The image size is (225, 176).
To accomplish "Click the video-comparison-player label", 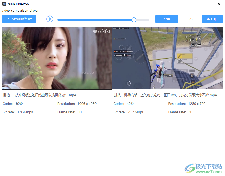I will pos(20,11).
